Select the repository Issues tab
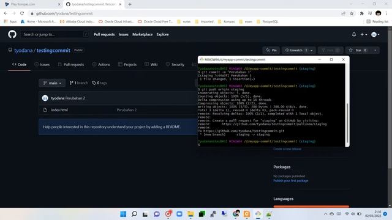The height and width of the screenshot is (220, 392). point(42,64)
